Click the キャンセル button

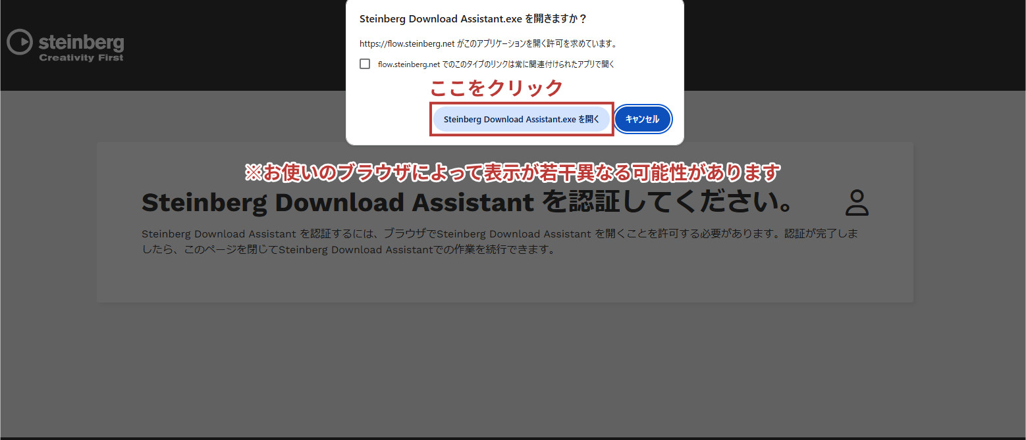tap(642, 120)
